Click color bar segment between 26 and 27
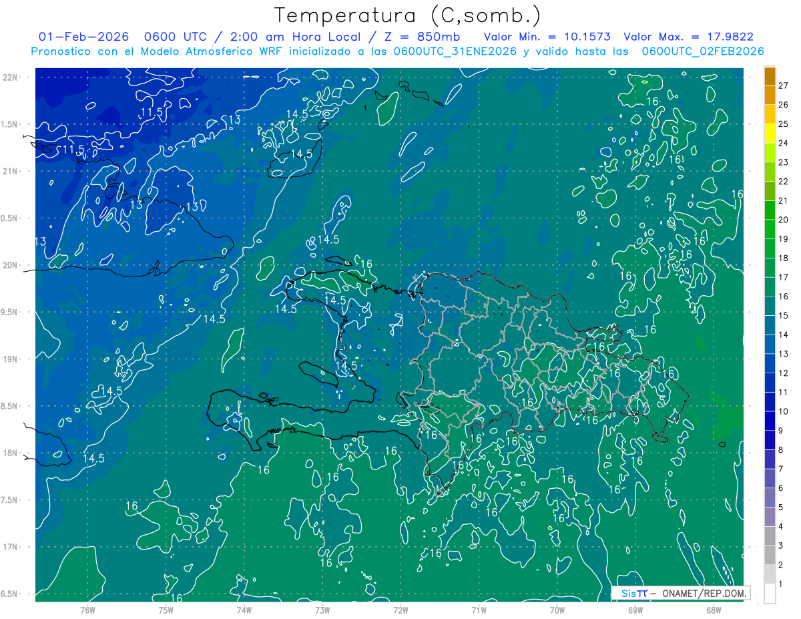This screenshot has height=619, width=801. 770,95
